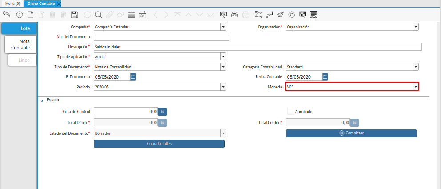Open the find record magnifier icon
Image resolution: width=441 pixels, height=189 pixels.
pyautogui.click(x=98, y=15)
